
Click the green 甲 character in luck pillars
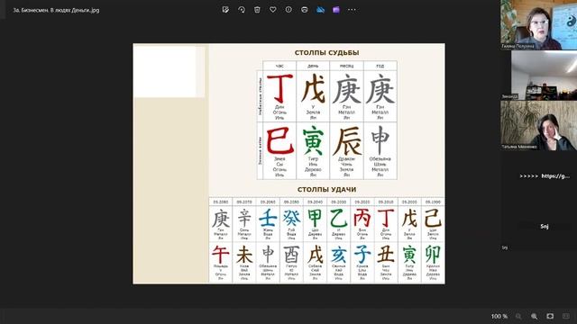(315, 218)
